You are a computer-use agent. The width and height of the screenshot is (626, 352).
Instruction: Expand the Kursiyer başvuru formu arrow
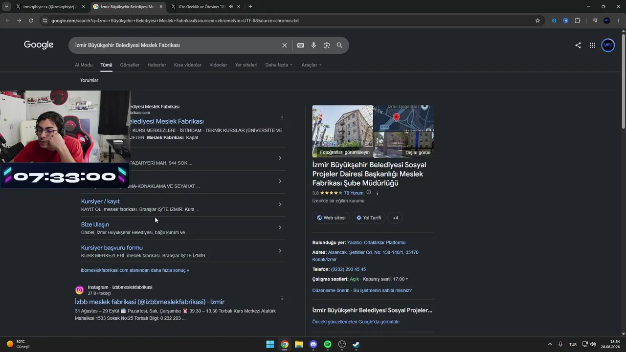pyautogui.click(x=280, y=251)
